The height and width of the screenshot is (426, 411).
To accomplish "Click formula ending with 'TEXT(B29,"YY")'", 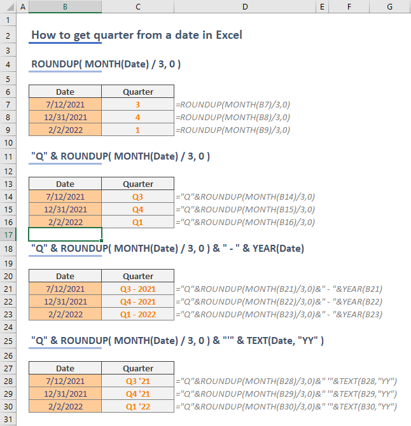I will [x=286, y=394].
